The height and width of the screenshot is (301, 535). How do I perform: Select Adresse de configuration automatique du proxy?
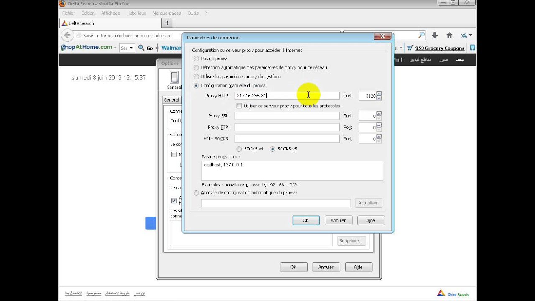click(x=196, y=193)
